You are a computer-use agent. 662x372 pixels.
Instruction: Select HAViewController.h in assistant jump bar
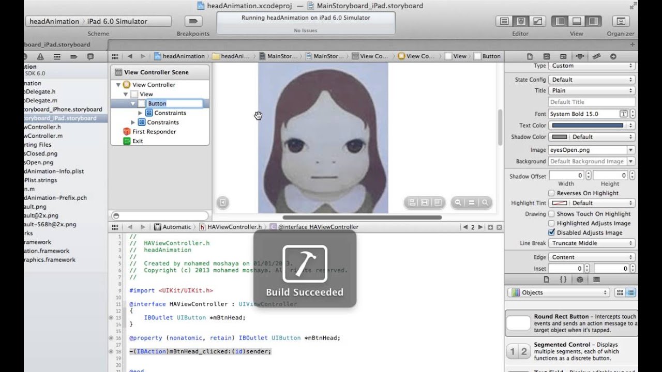231,227
